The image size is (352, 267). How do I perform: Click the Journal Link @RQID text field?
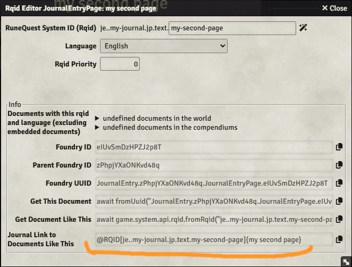(213, 240)
